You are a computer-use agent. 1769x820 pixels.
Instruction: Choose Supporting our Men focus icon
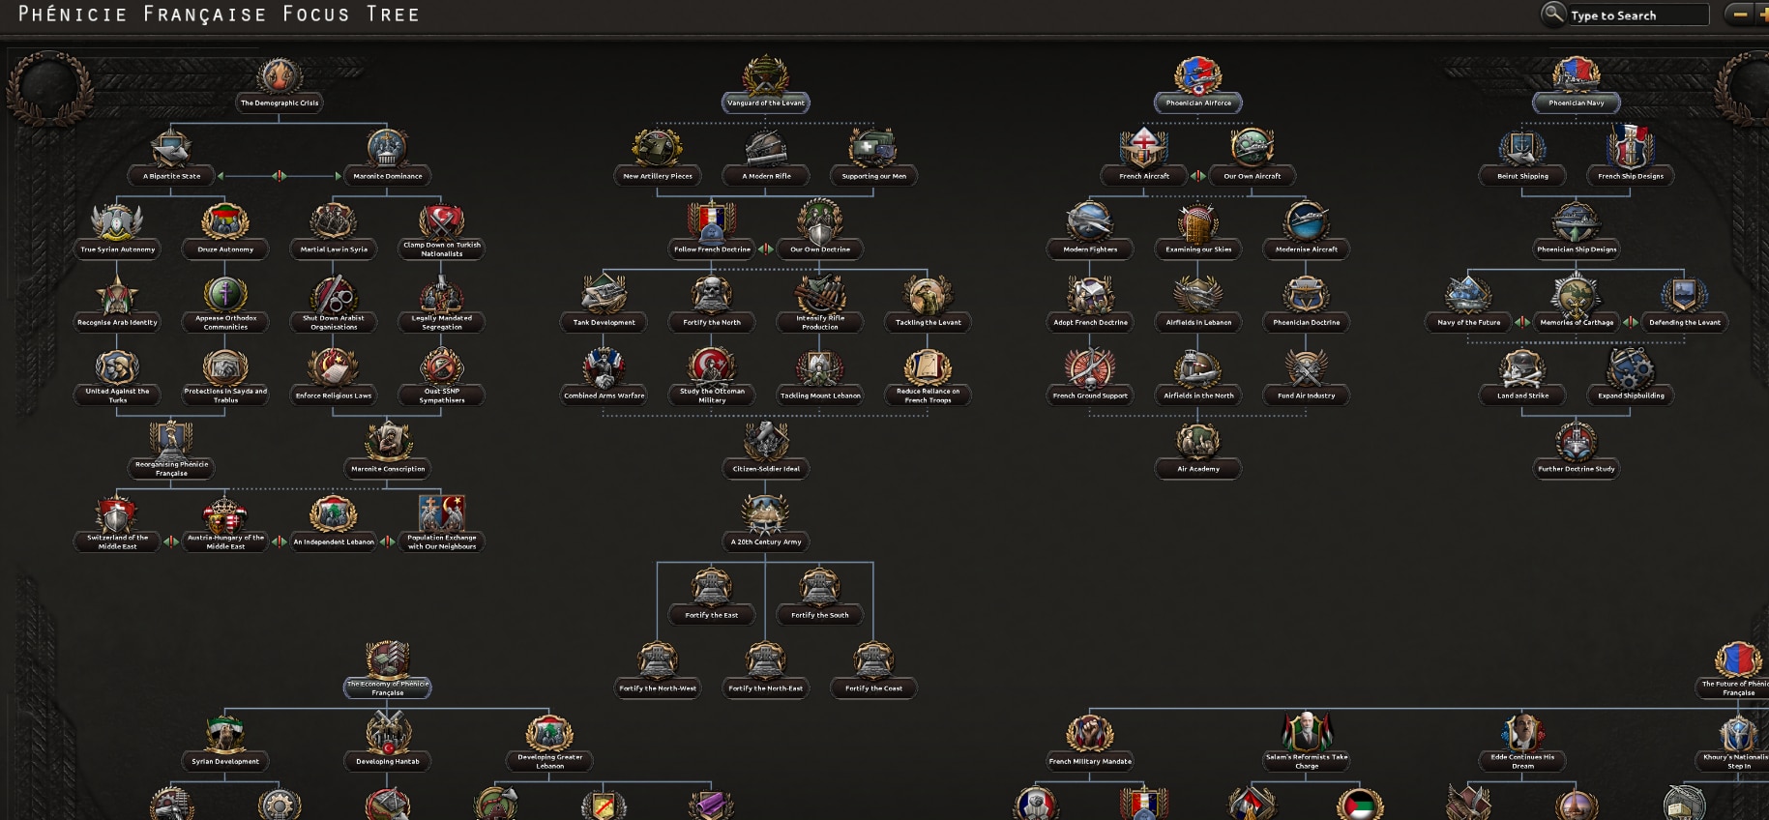pyautogui.click(x=874, y=148)
